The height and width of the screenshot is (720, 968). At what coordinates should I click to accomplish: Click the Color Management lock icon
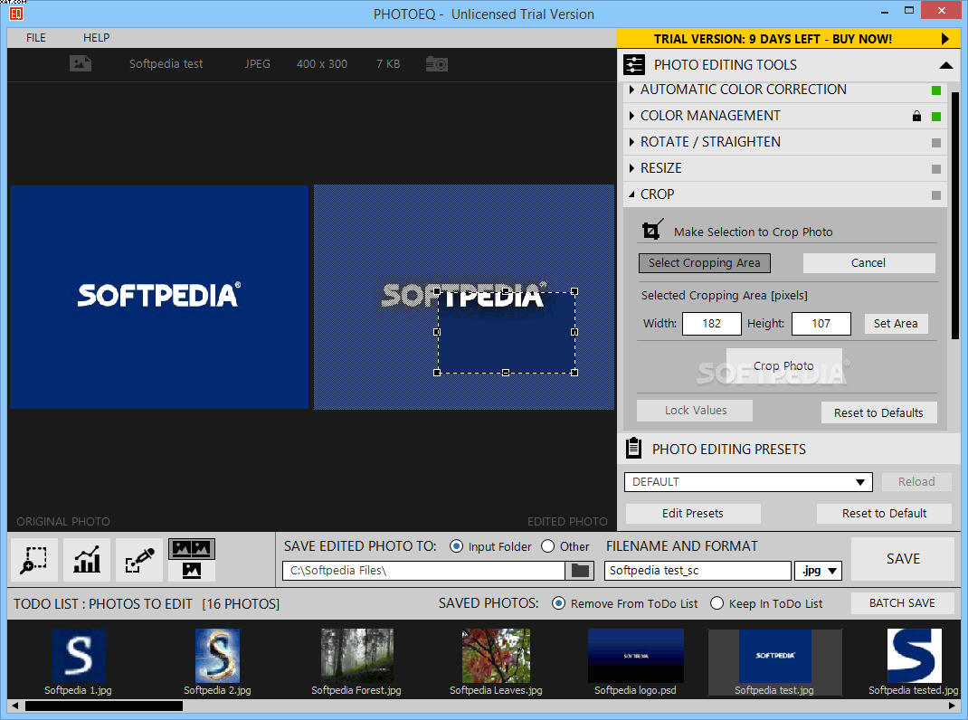pyautogui.click(x=916, y=116)
